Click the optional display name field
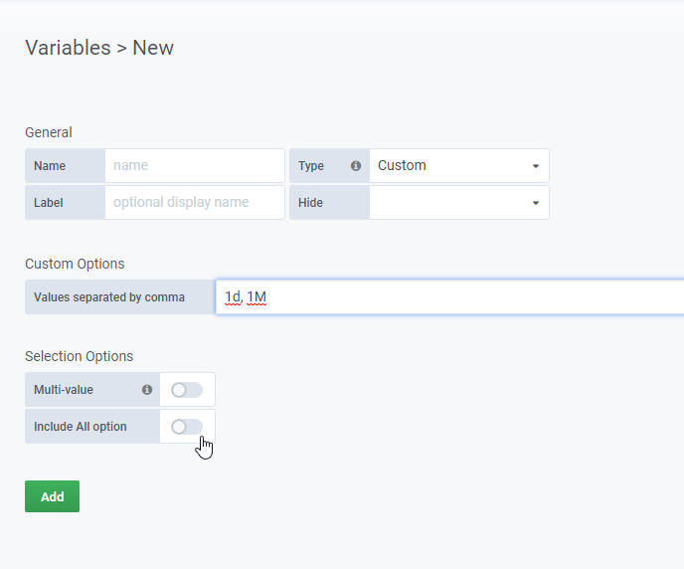 click(195, 203)
